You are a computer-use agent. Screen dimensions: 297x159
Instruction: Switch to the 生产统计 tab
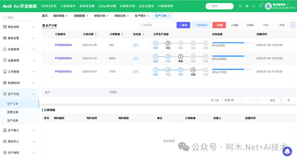(140, 16)
